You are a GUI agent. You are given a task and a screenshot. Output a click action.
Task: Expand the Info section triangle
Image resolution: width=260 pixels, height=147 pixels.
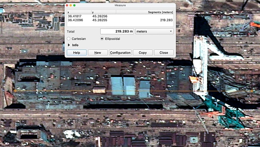tap(69, 45)
